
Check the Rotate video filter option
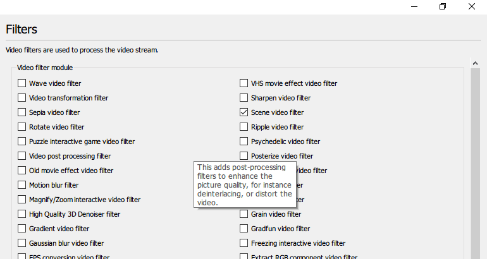pyautogui.click(x=22, y=127)
